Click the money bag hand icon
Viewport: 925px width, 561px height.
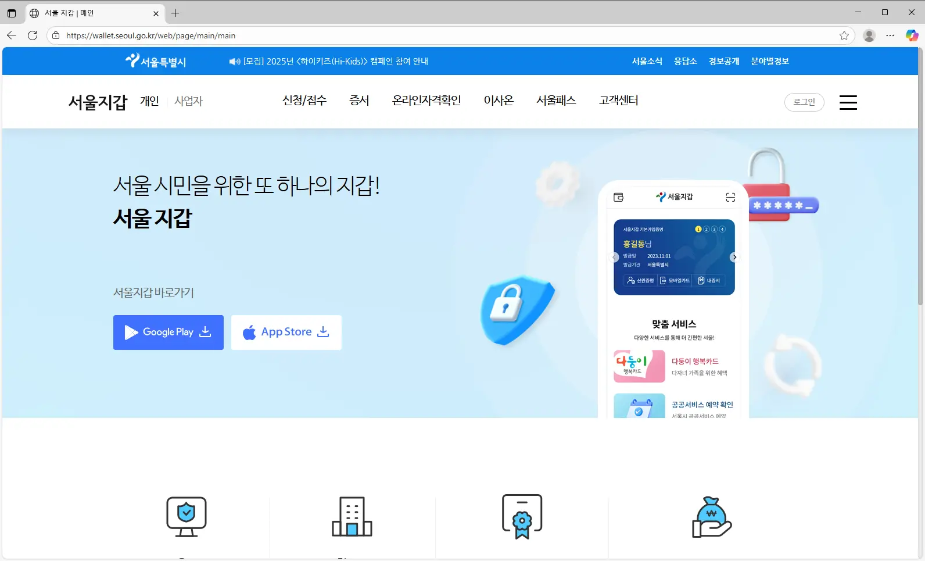coord(711,517)
